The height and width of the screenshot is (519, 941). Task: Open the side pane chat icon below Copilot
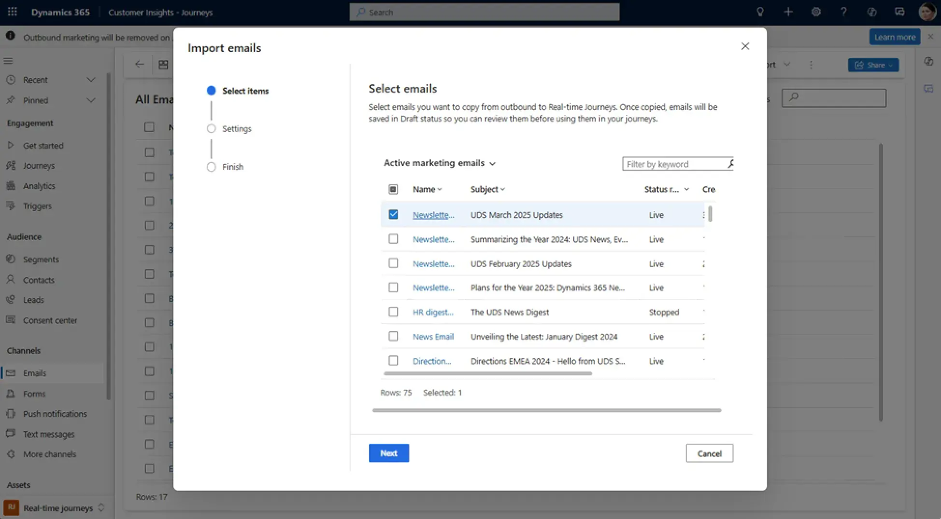(x=928, y=89)
